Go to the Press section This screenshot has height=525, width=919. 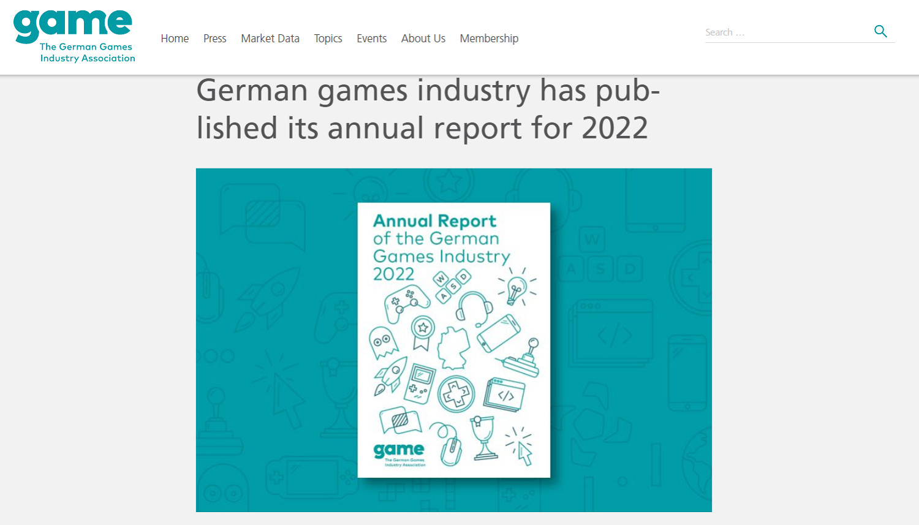pos(214,39)
